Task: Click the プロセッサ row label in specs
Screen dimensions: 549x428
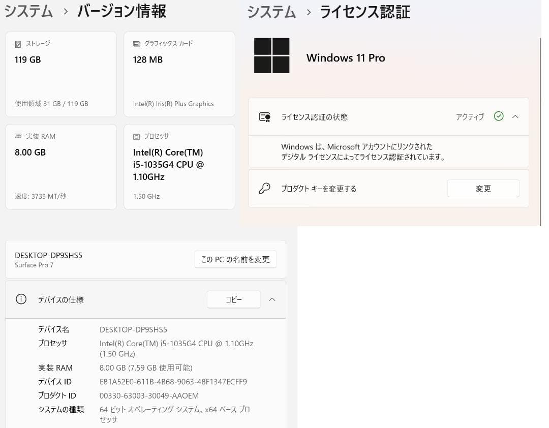Action: point(52,343)
